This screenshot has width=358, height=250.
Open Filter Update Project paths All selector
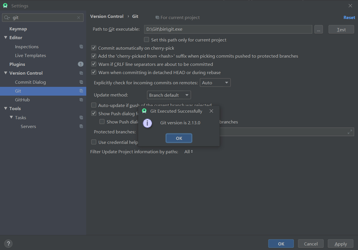pyautogui.click(x=189, y=152)
